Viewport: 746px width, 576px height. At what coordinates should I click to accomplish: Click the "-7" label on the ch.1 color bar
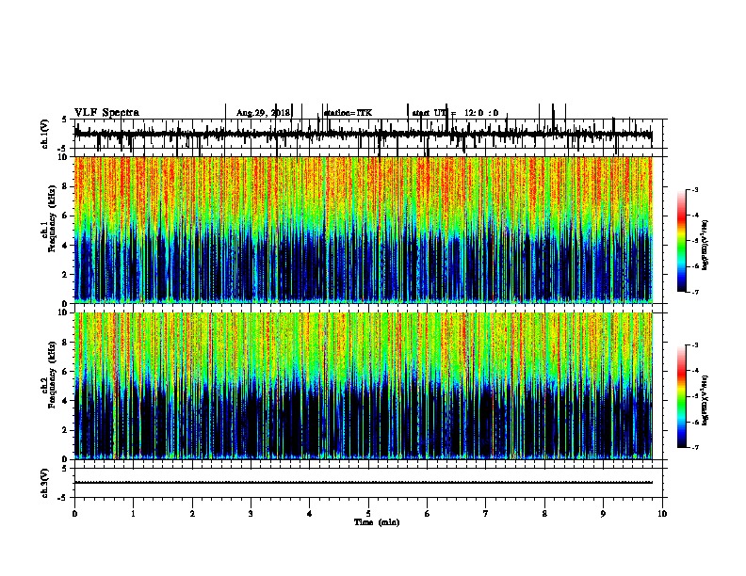695,292
